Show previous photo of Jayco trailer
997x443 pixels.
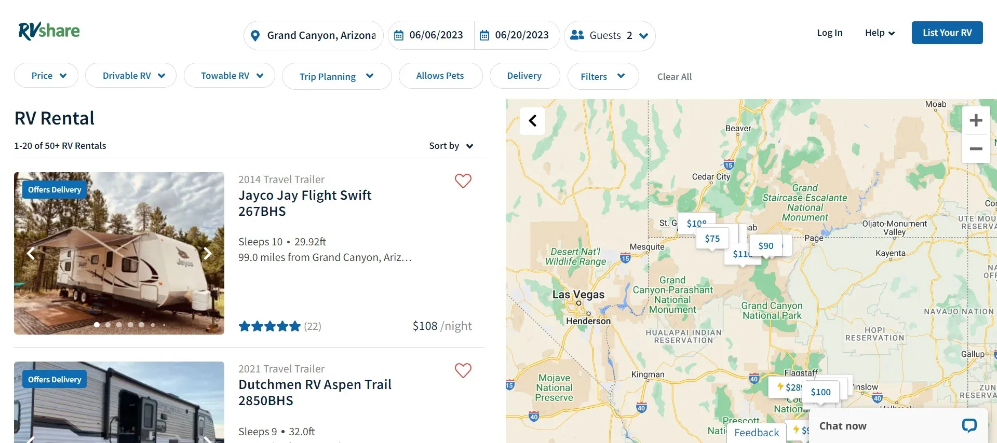(x=31, y=253)
